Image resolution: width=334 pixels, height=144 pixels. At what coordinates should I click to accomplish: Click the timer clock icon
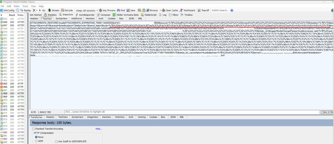144,10
